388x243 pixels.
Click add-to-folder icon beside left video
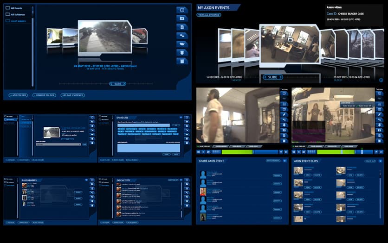(x=284, y=130)
